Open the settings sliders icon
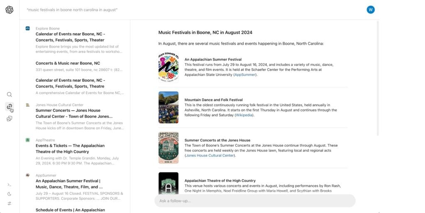The width and height of the screenshot is (425, 213). [x=10, y=203]
